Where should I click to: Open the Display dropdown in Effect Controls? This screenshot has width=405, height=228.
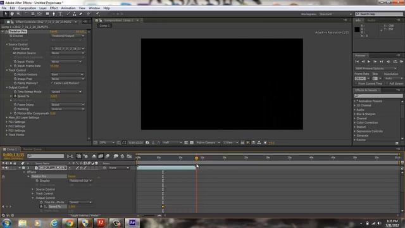coord(68,36)
